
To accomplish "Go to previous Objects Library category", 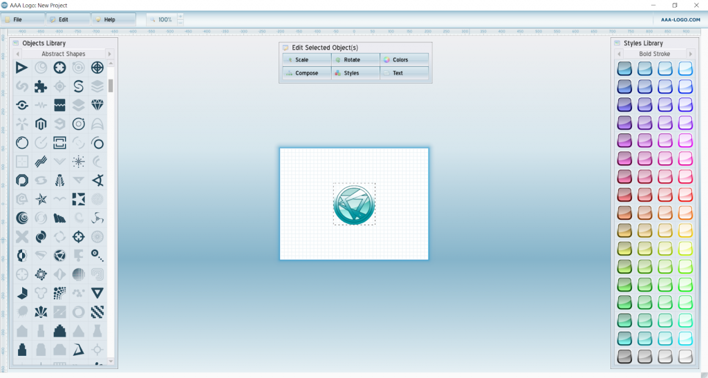I will click(x=17, y=54).
